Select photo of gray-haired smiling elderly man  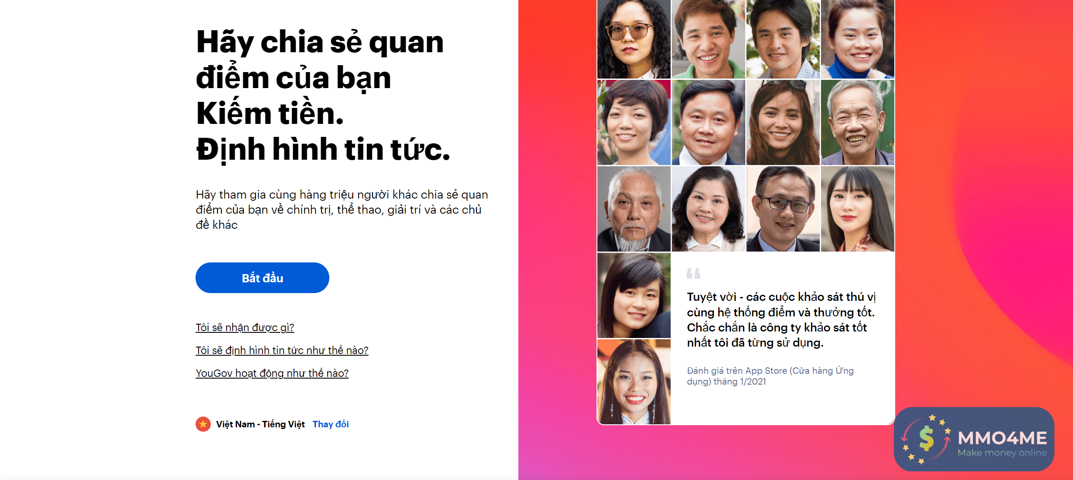pos(858,123)
